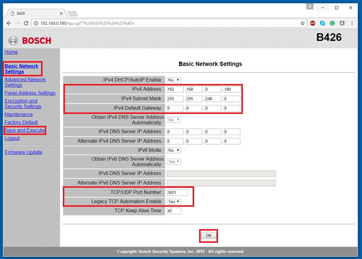Click Default Gateway last octet field
The width and height of the screenshot is (362, 259).
232,108
